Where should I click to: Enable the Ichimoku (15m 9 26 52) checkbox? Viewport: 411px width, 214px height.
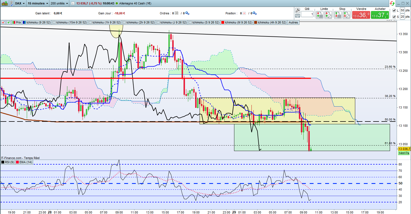coord(54,22)
